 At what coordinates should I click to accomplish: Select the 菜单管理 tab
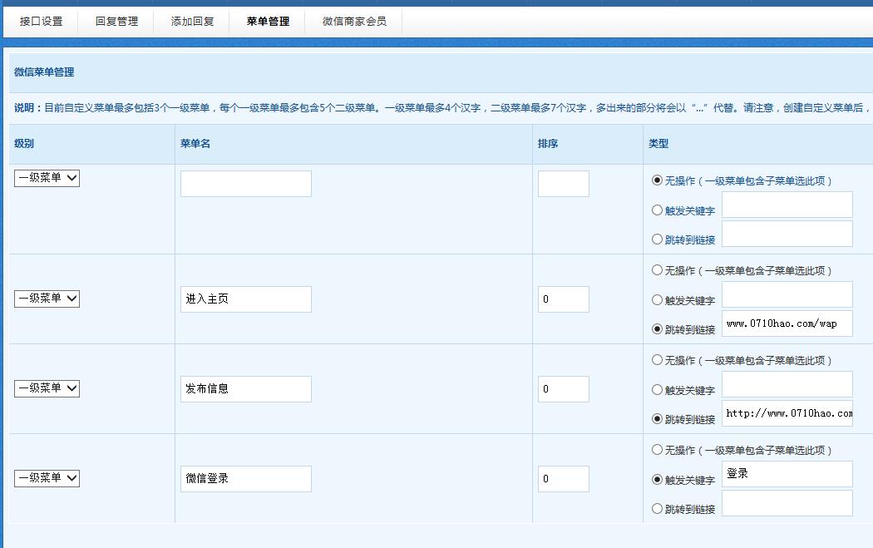(x=268, y=22)
